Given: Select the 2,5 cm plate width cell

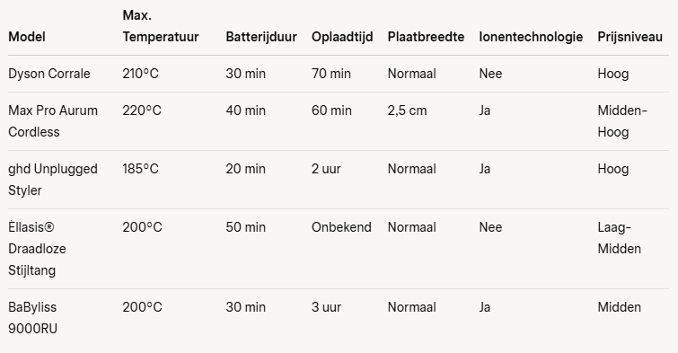Looking at the screenshot, I should (408, 110).
